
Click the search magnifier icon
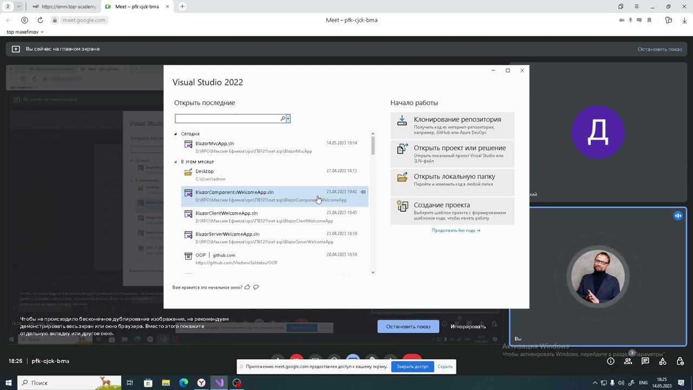(x=283, y=119)
